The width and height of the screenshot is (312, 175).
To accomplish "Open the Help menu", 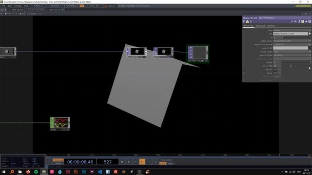I will (x=26, y=6).
